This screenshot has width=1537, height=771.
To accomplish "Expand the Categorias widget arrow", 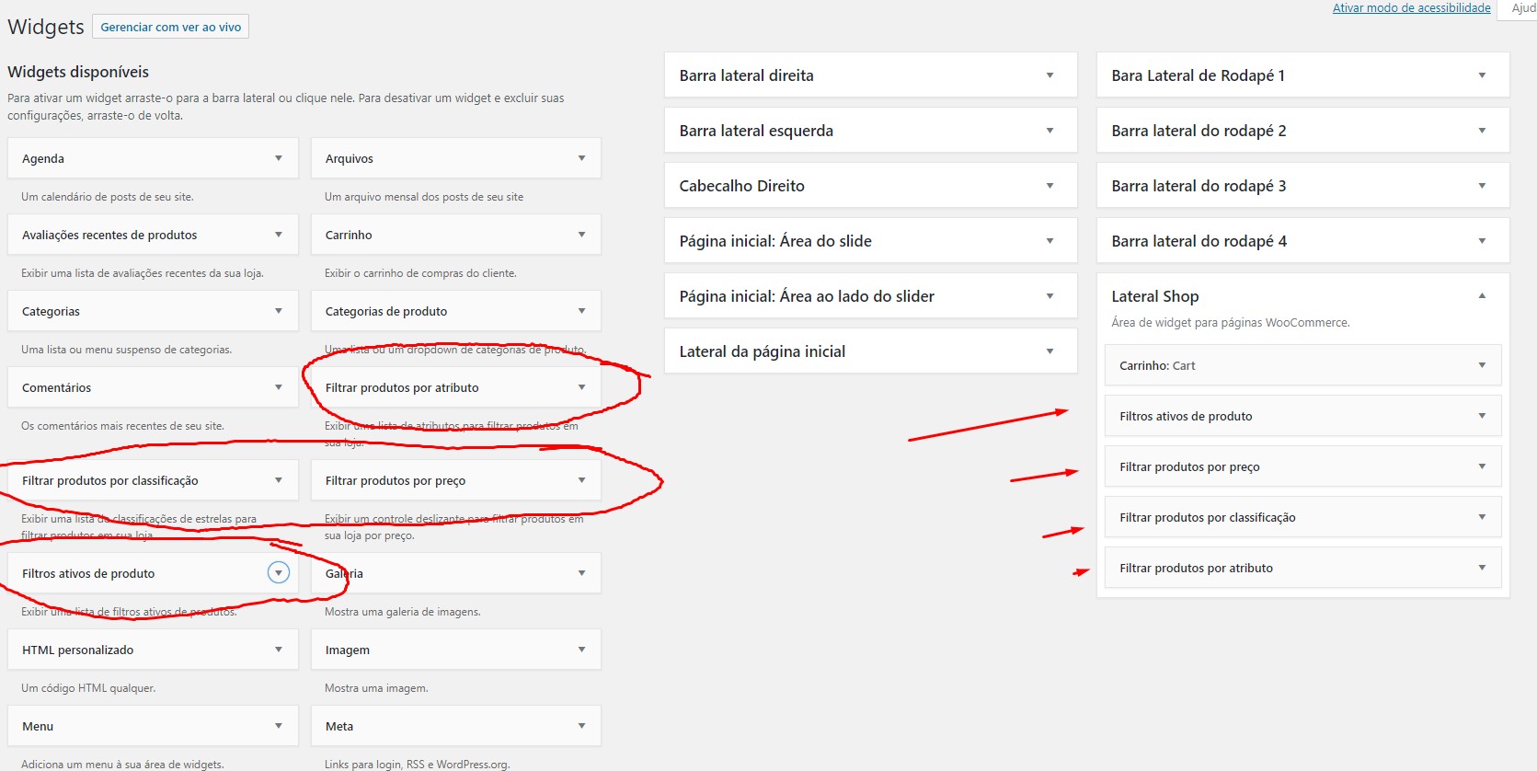I will (x=279, y=311).
